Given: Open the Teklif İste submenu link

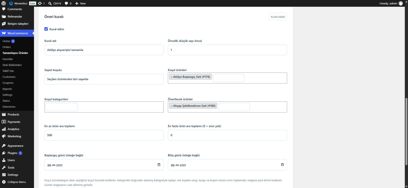Looking at the screenshot, I should [8, 71].
